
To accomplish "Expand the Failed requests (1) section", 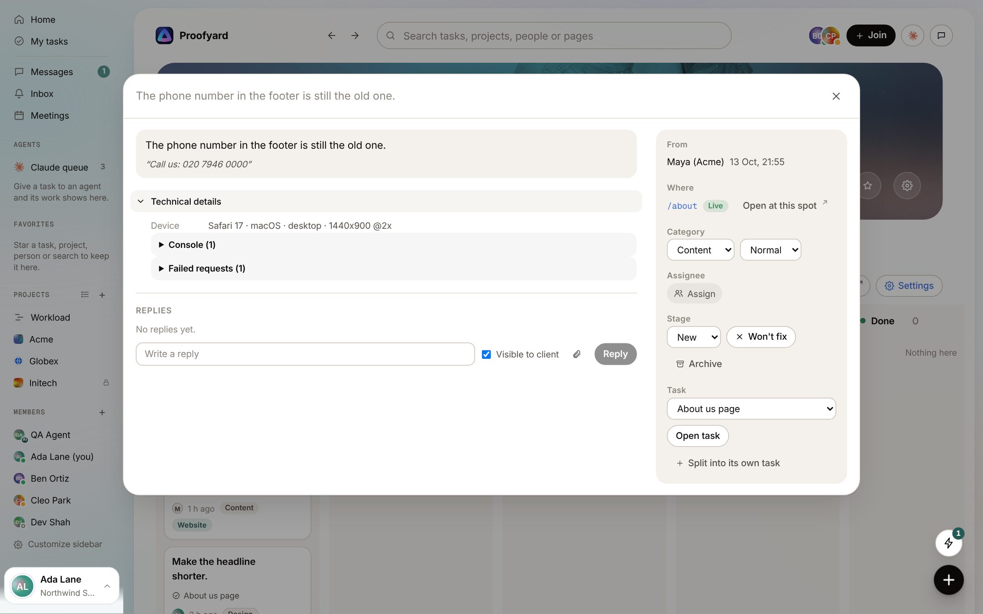I will 394,268.
